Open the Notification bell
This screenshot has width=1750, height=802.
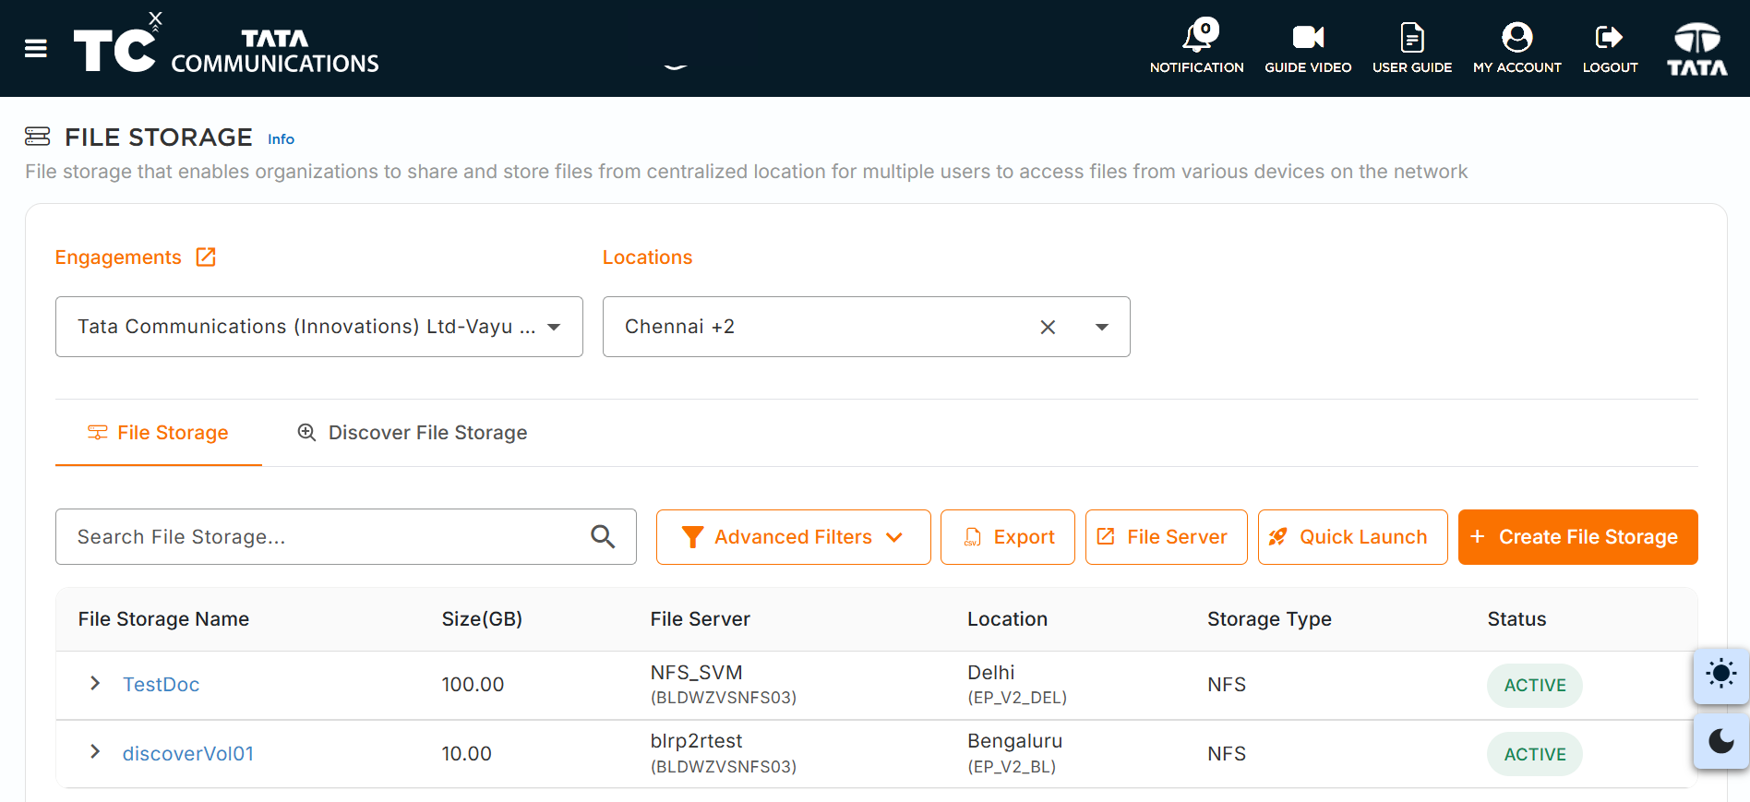pyautogui.click(x=1197, y=46)
